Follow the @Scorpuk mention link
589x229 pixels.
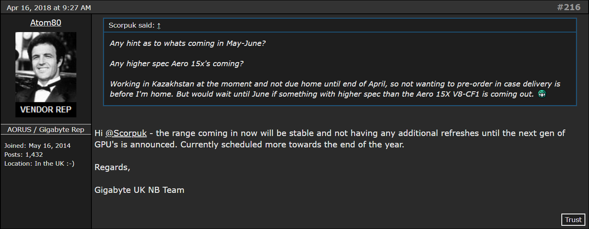[126, 133]
